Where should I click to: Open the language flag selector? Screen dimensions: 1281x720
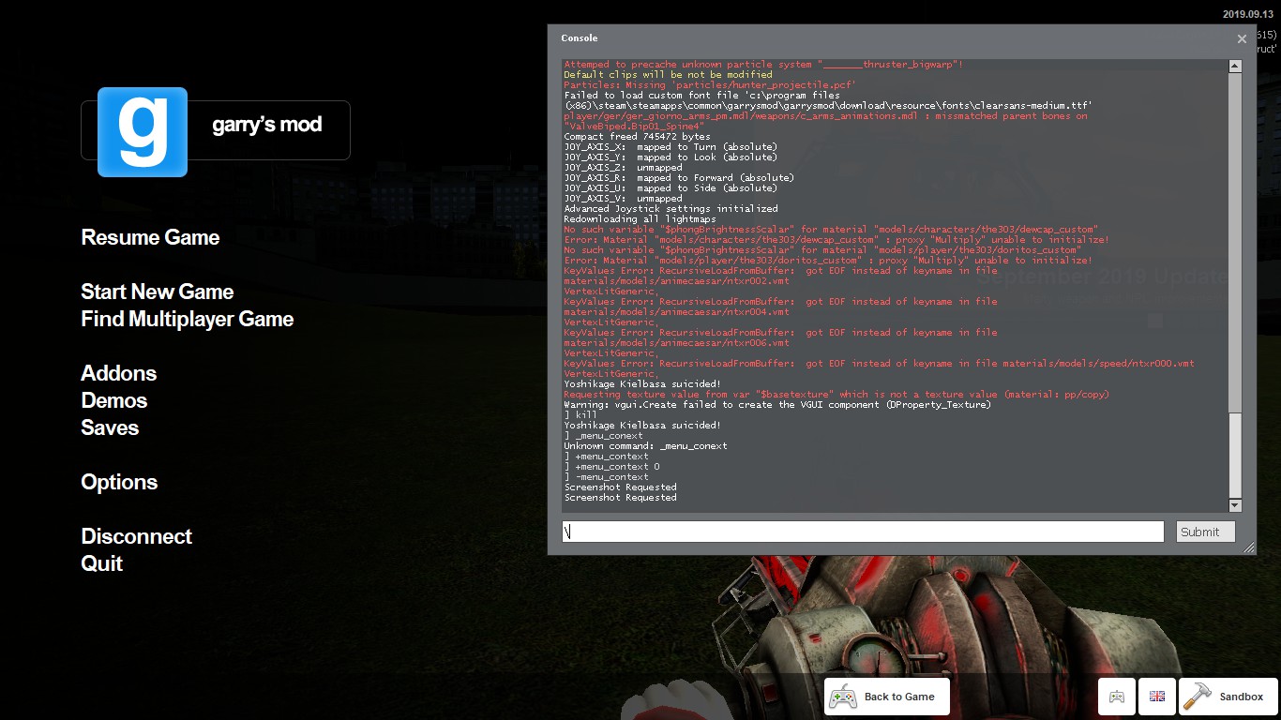(x=1157, y=697)
